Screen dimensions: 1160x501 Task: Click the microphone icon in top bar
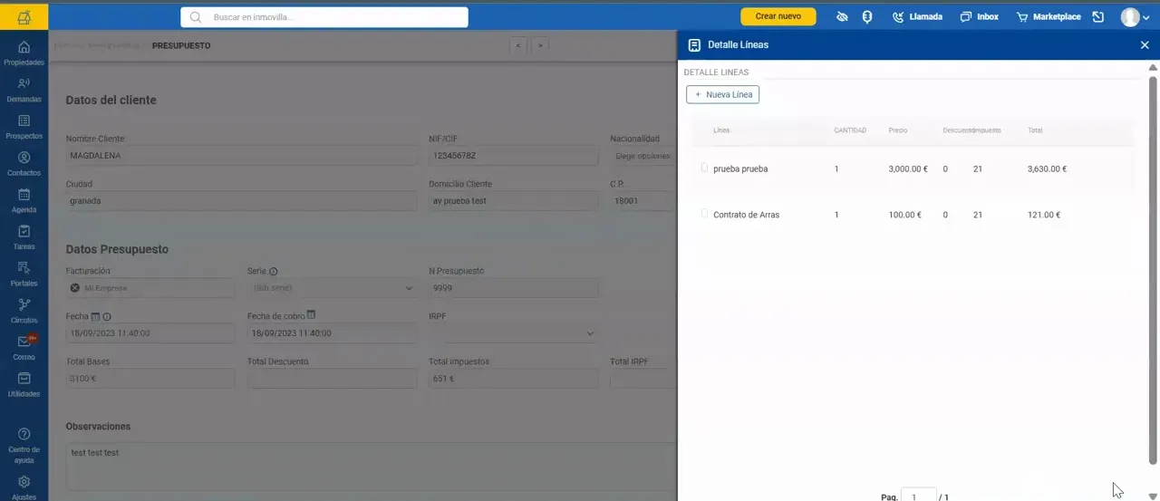point(867,16)
